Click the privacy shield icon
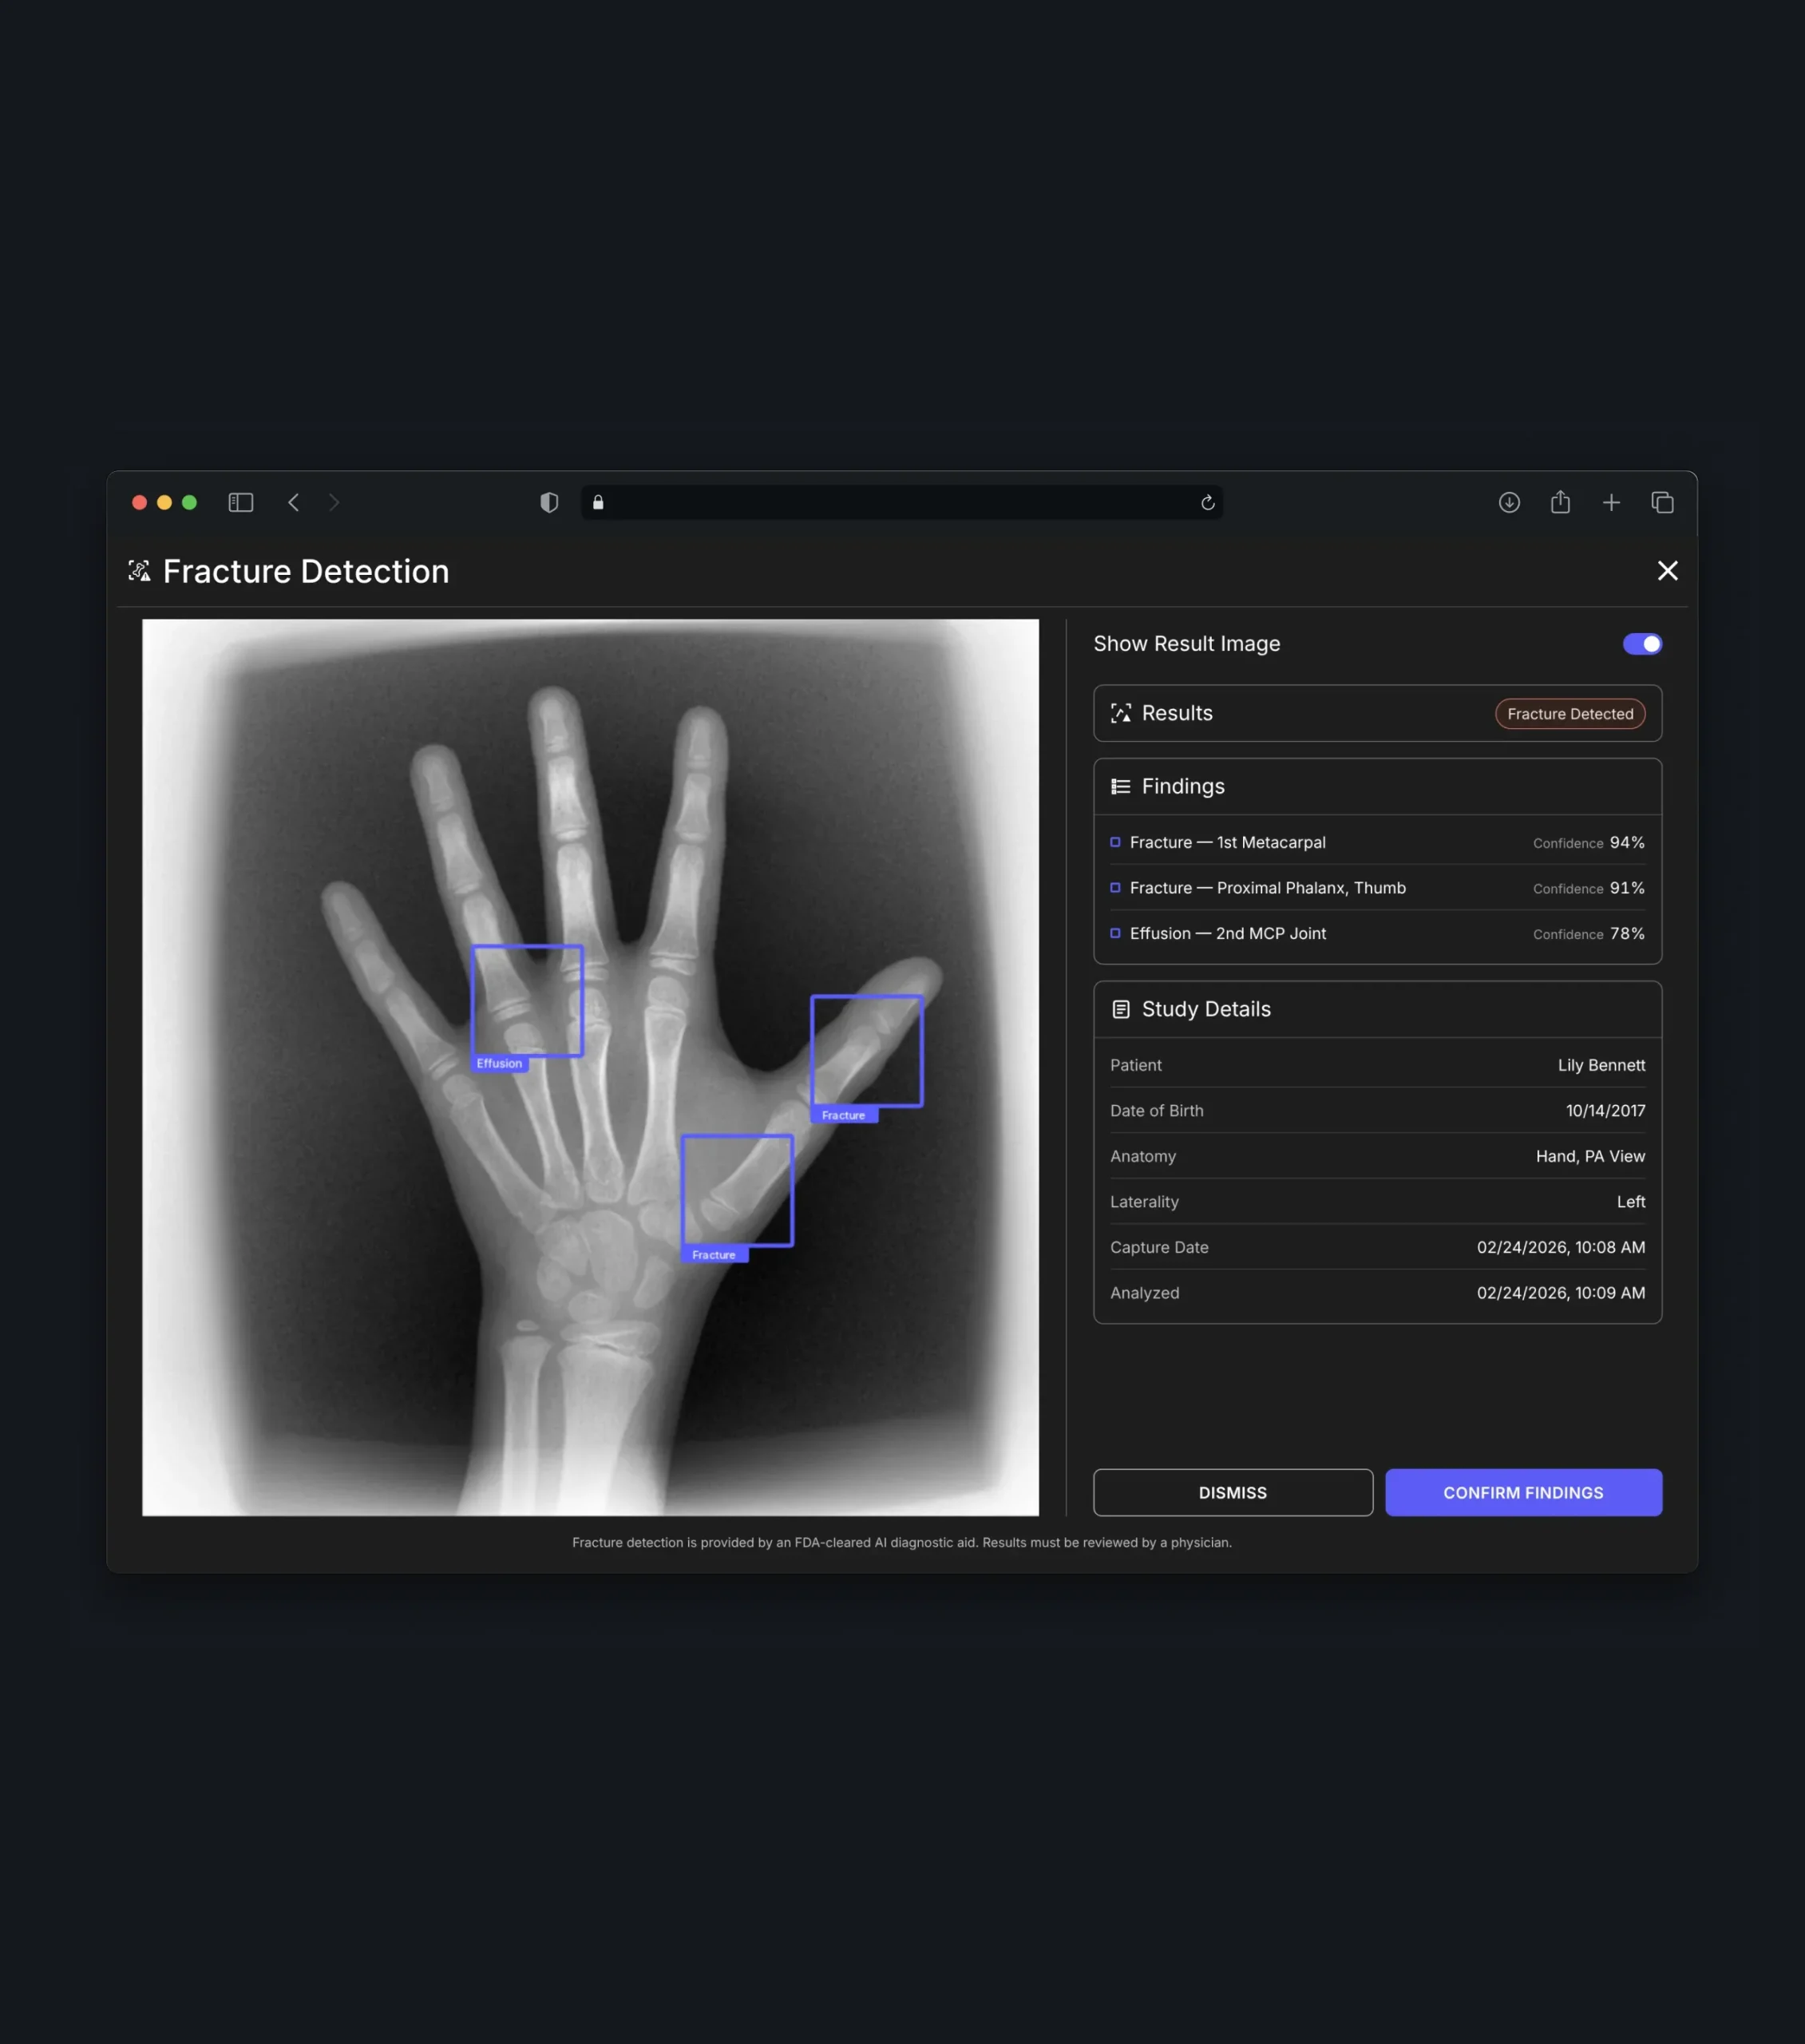Viewport: 1805px width, 2044px height. click(x=549, y=502)
